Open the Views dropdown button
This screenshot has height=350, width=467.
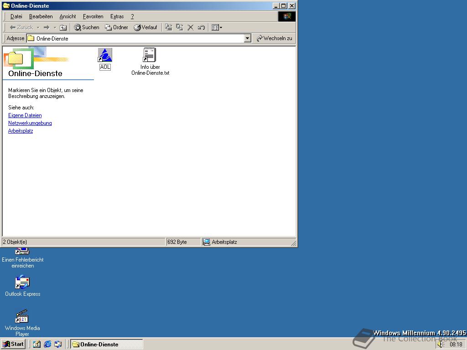217,27
